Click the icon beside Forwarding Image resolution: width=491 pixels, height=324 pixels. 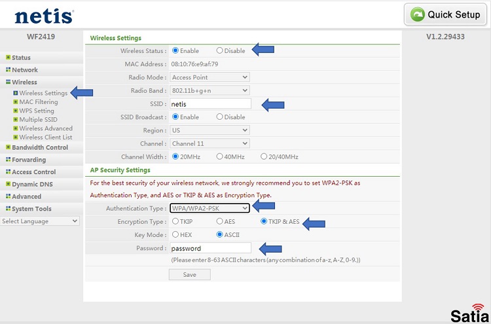pyautogui.click(x=8, y=160)
